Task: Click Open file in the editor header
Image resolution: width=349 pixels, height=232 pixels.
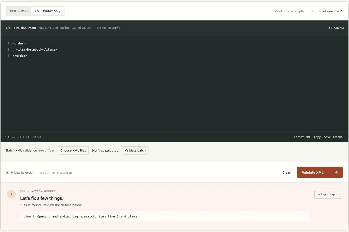Action: pos(336,28)
